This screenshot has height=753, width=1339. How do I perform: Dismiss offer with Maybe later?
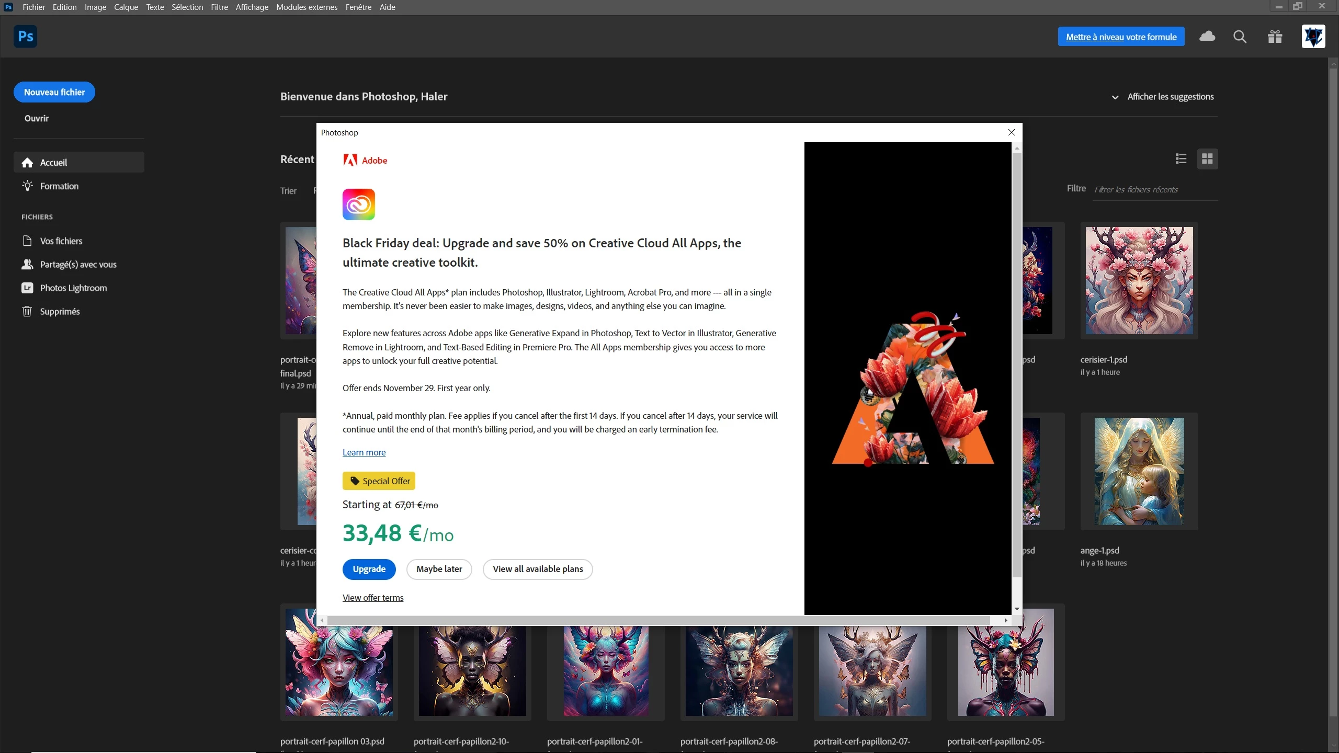(x=439, y=569)
